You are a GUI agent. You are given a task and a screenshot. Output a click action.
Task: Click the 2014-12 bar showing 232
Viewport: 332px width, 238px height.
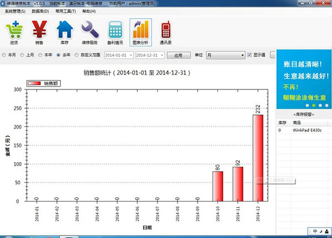point(258,158)
